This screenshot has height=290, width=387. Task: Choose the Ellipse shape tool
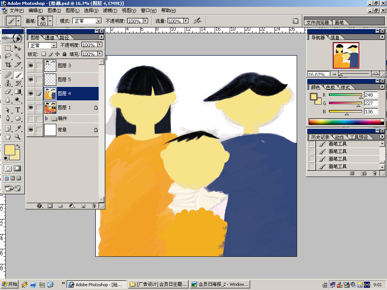(17, 118)
